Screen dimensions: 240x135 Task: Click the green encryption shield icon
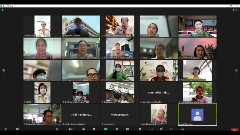2,10
